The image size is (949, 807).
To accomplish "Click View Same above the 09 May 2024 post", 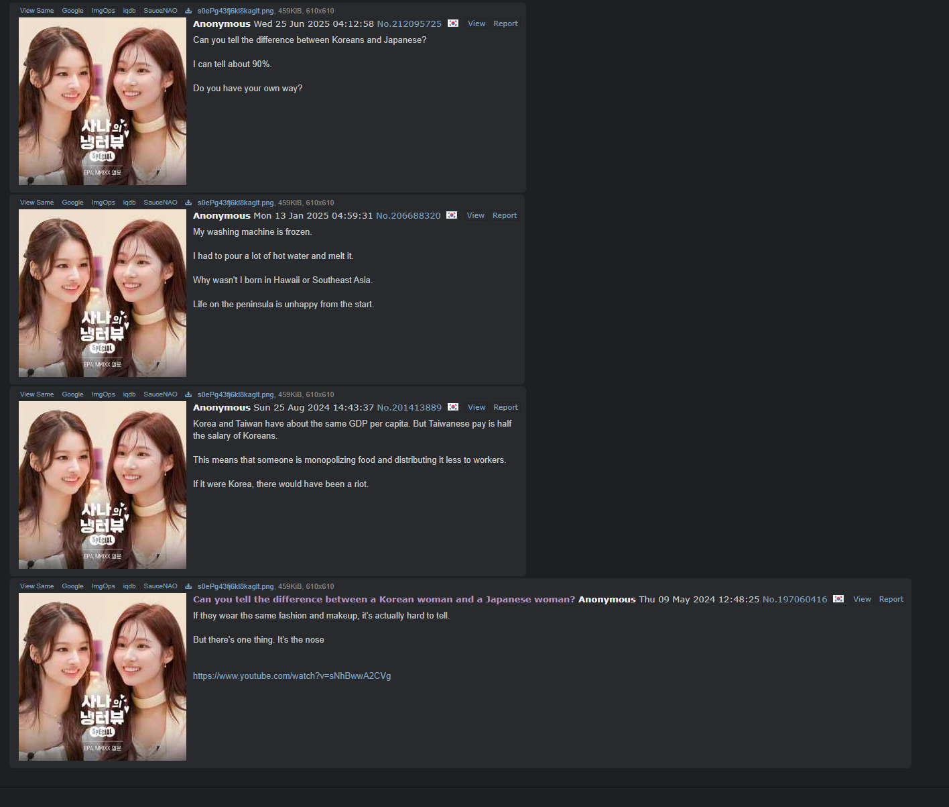I will [37, 586].
